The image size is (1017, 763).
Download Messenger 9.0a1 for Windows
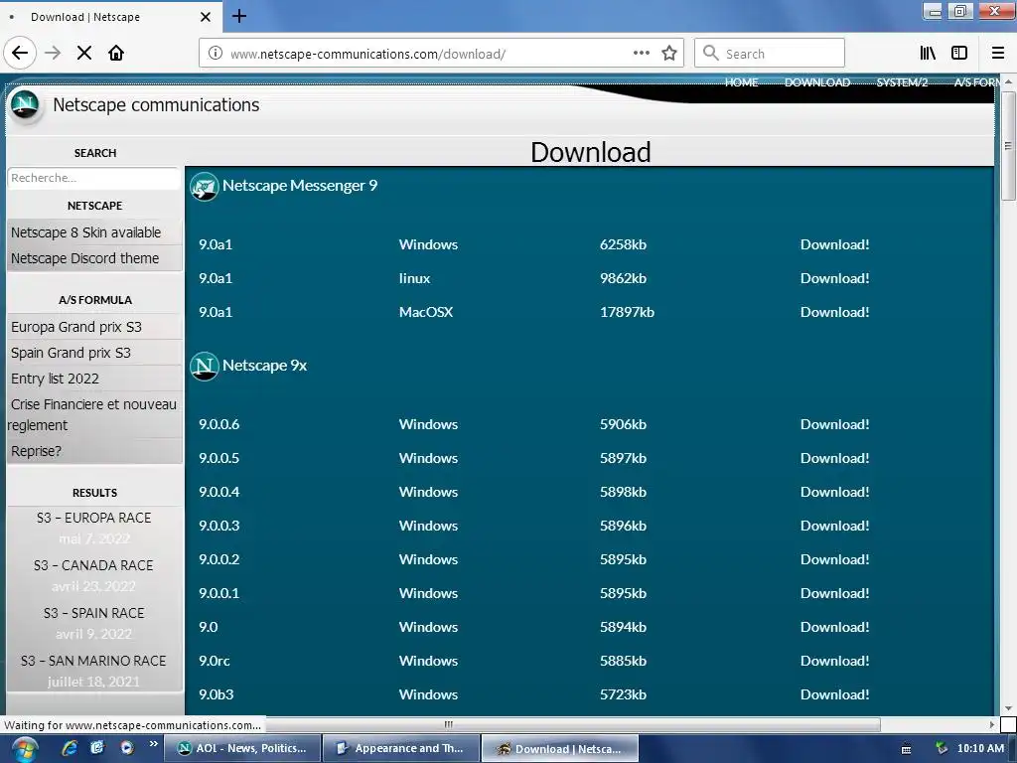click(834, 244)
